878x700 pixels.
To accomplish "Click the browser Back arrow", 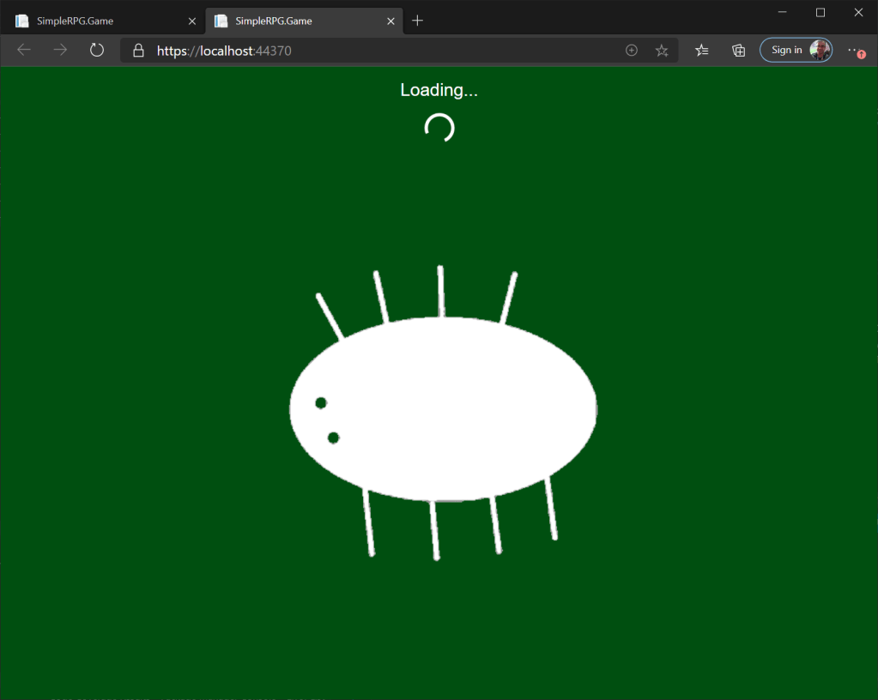I will pyautogui.click(x=24, y=51).
